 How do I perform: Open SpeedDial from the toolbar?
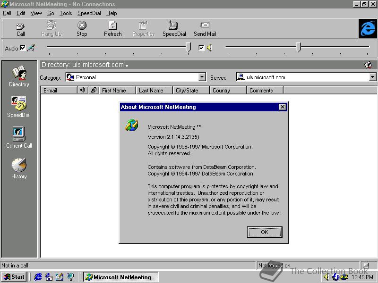pyautogui.click(x=174, y=29)
